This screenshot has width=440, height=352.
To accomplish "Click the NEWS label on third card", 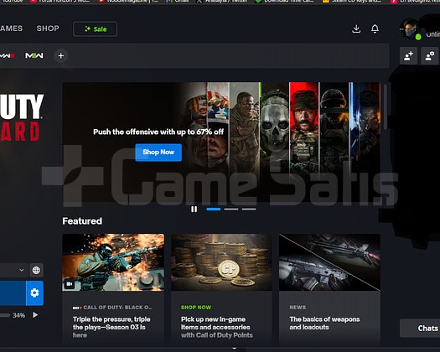I will [298, 308].
